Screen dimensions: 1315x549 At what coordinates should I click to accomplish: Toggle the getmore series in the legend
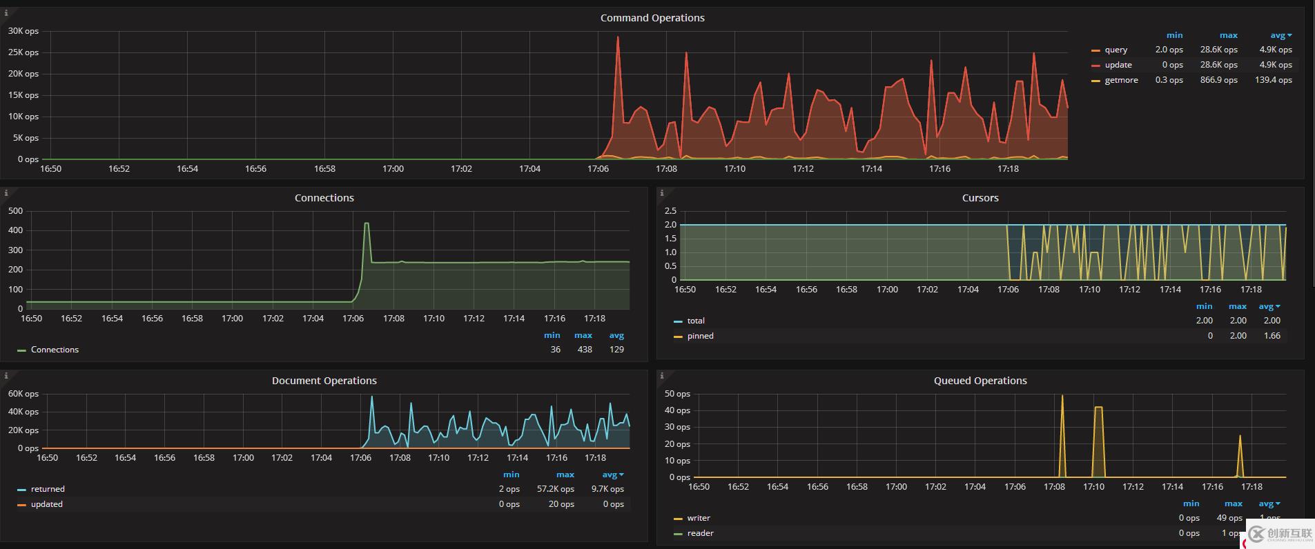click(x=1121, y=80)
